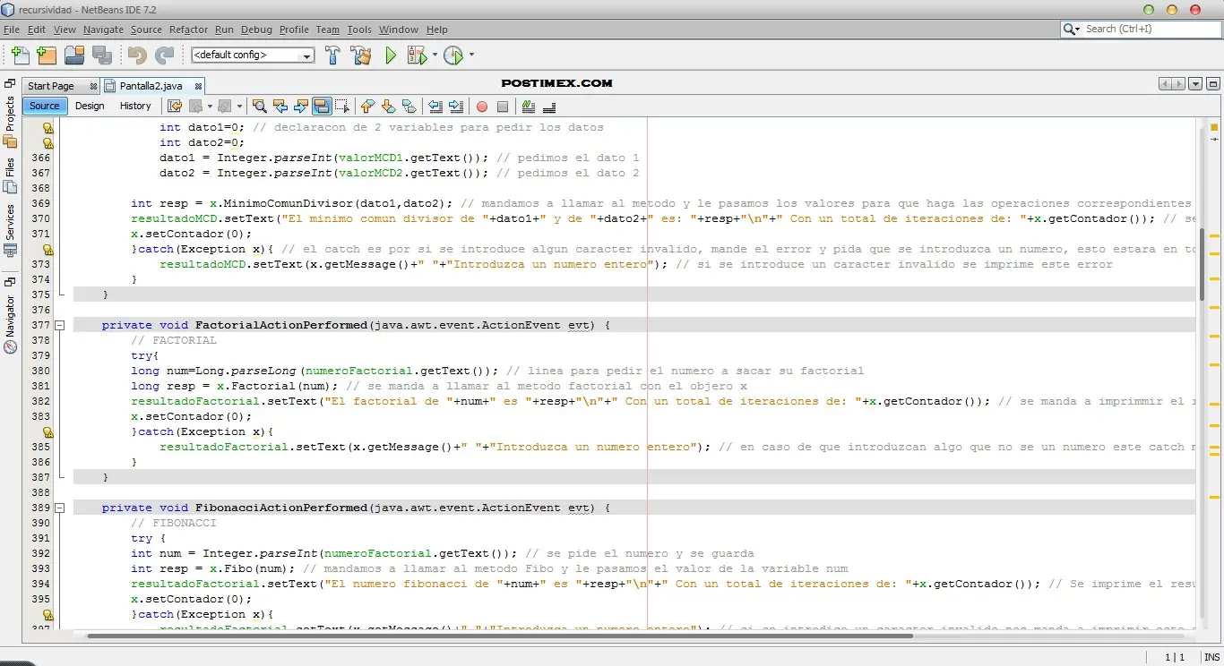Click the Comment lines icon
The image size is (1224, 666).
click(528, 106)
